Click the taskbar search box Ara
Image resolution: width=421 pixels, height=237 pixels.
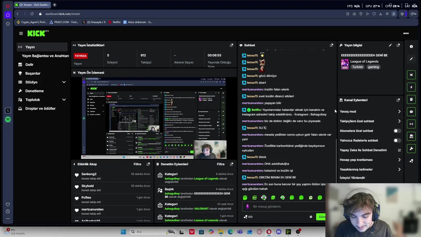click(x=152, y=232)
